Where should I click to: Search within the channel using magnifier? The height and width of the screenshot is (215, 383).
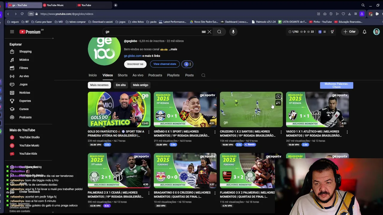coord(203,75)
